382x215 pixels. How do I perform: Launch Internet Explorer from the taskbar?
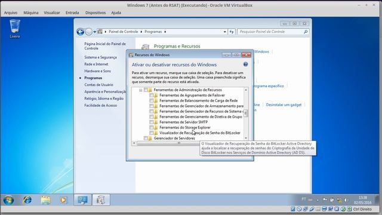(27, 200)
